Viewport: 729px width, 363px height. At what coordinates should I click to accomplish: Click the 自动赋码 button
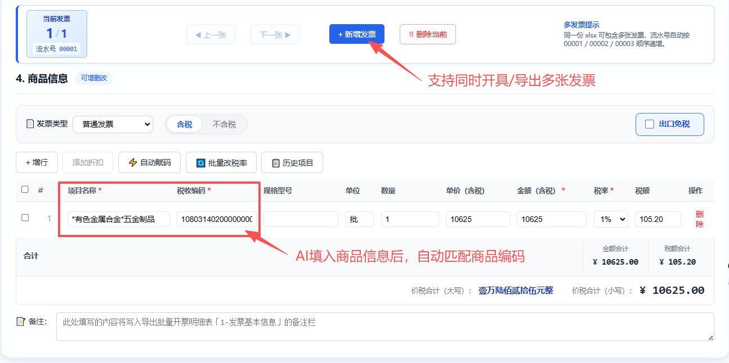(149, 162)
